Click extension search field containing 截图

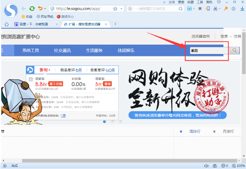[x=209, y=50]
